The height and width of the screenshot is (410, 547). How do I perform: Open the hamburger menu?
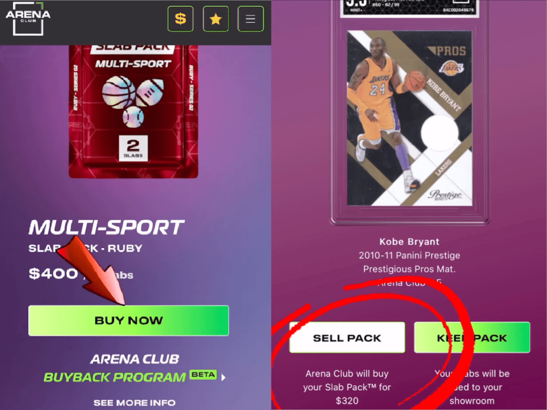(251, 19)
